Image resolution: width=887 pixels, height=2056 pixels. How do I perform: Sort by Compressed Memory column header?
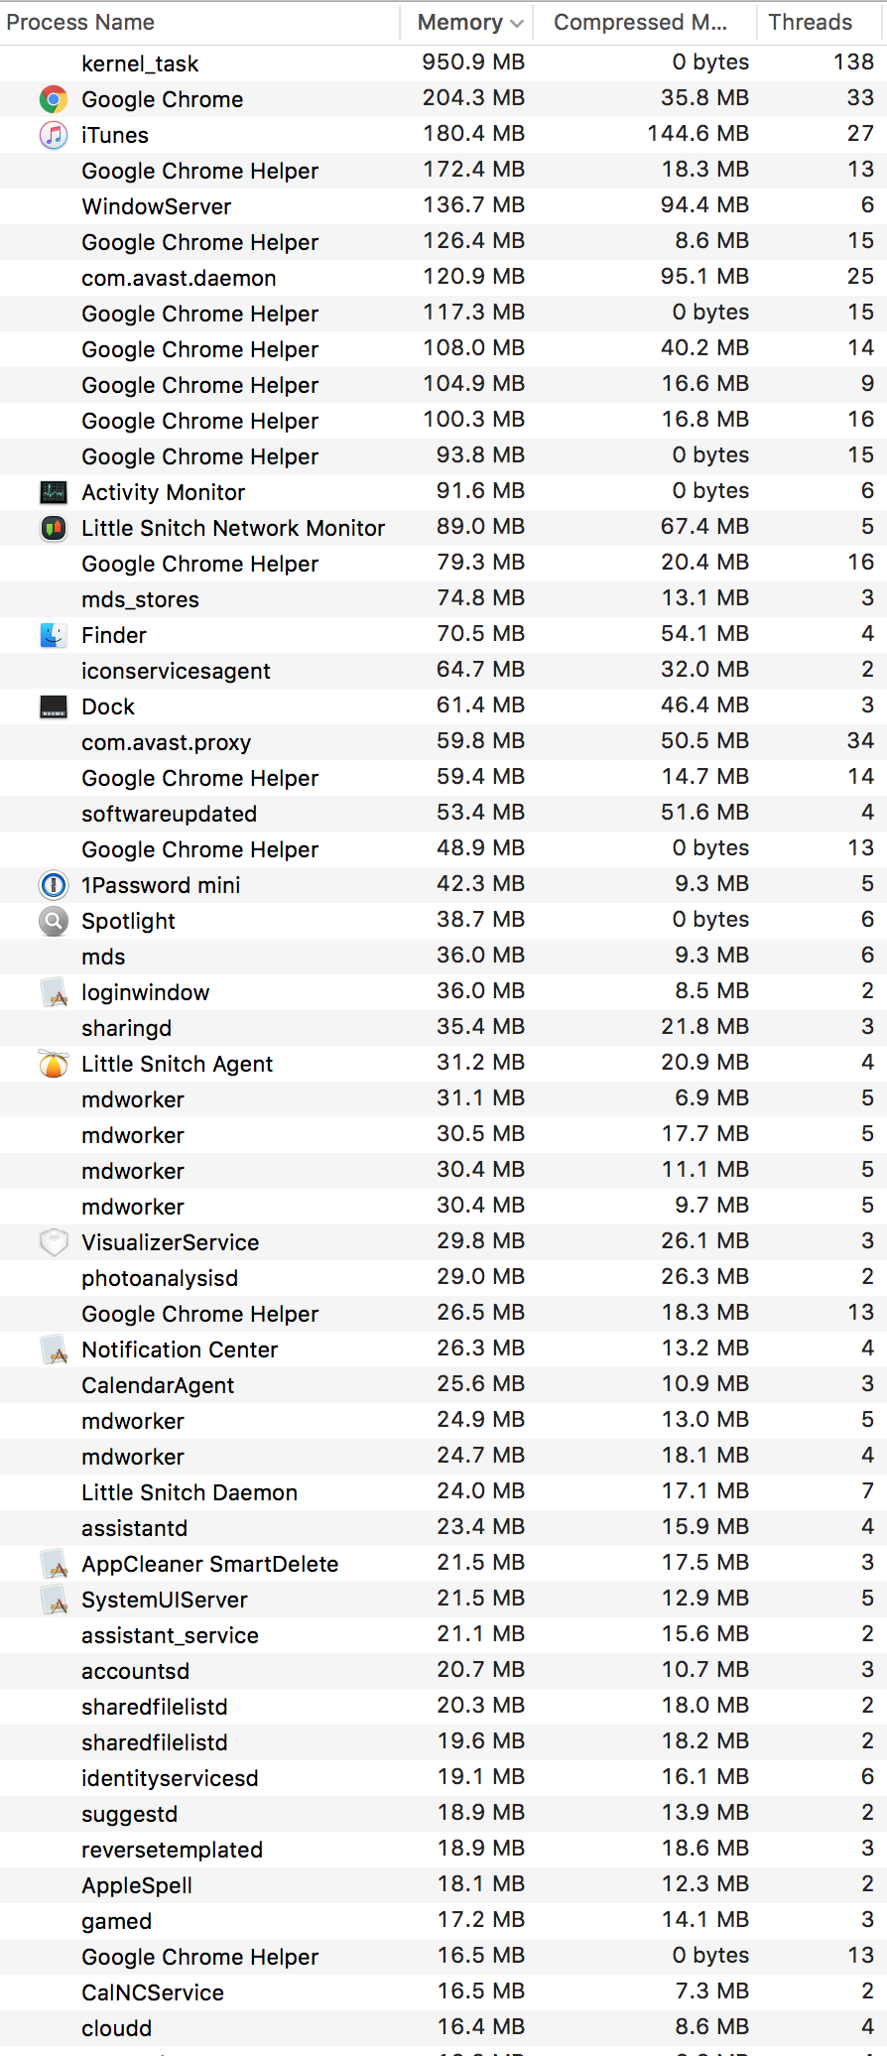(x=640, y=22)
